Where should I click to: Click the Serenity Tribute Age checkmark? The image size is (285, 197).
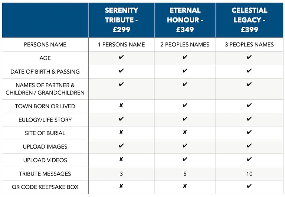pyautogui.click(x=121, y=57)
